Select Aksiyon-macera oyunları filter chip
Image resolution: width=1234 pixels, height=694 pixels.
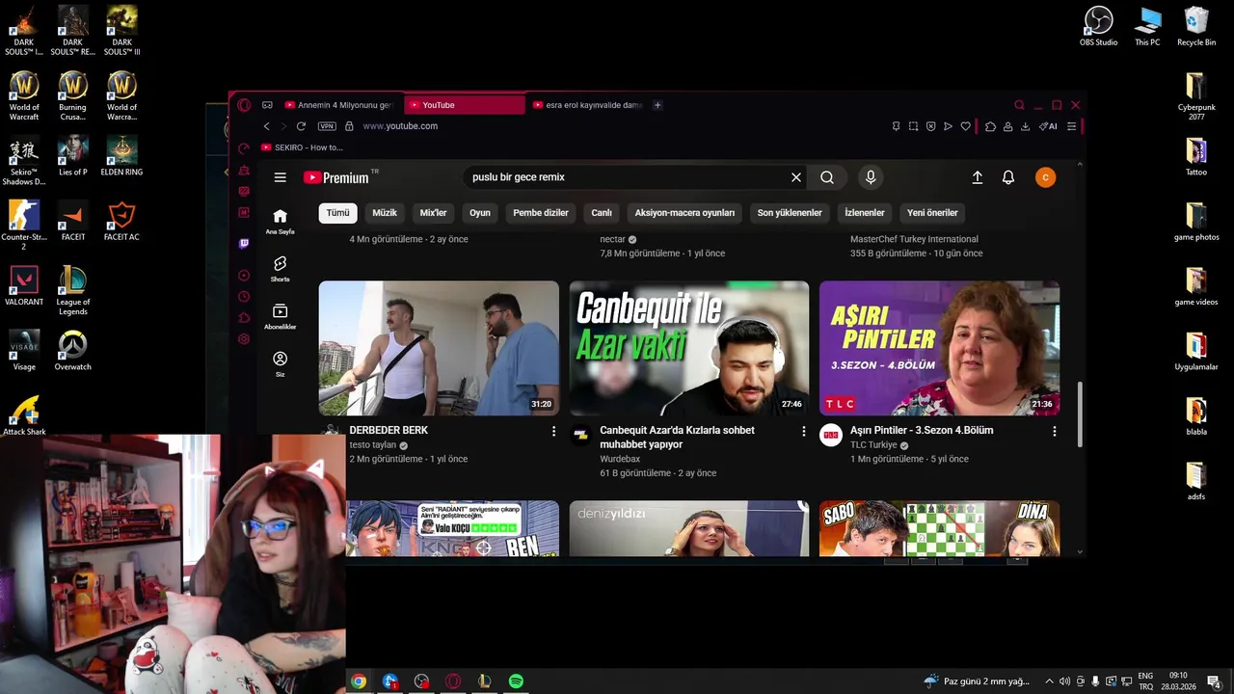[x=684, y=213]
